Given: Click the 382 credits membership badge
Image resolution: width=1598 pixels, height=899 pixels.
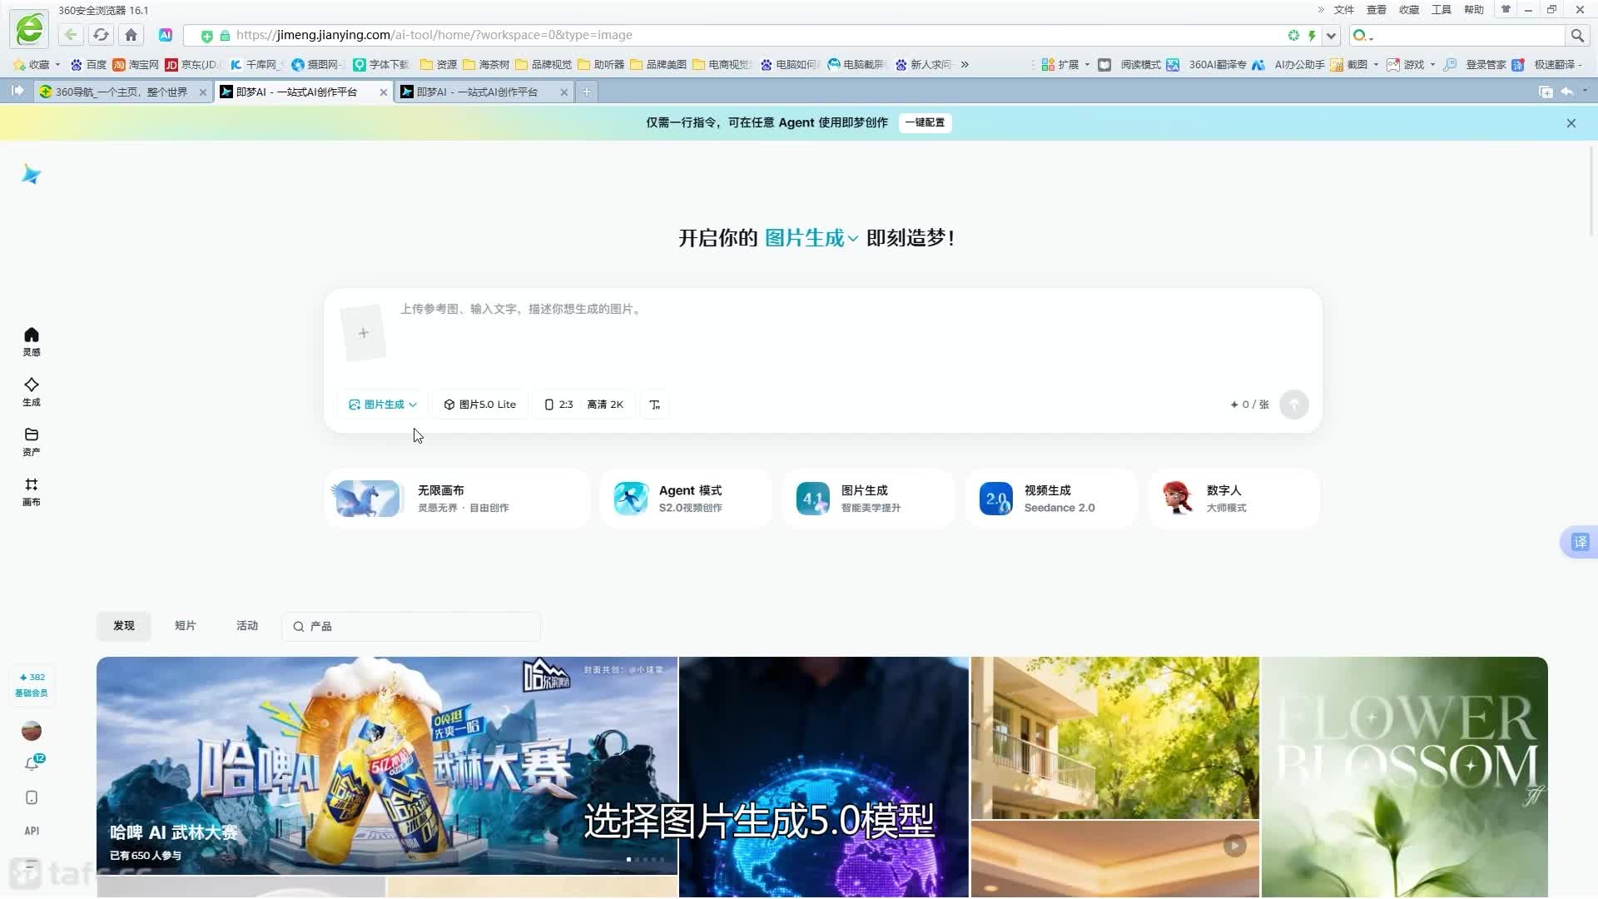Looking at the screenshot, I should tap(32, 685).
